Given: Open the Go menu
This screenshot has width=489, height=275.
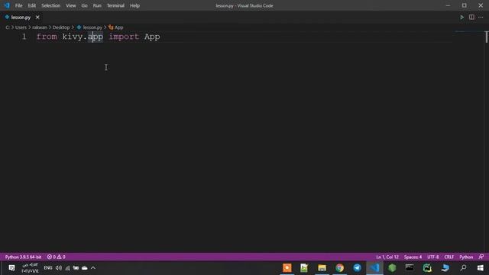Looking at the screenshot, I should [x=84, y=5].
